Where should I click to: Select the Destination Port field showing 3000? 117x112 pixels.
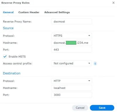[71, 95]
